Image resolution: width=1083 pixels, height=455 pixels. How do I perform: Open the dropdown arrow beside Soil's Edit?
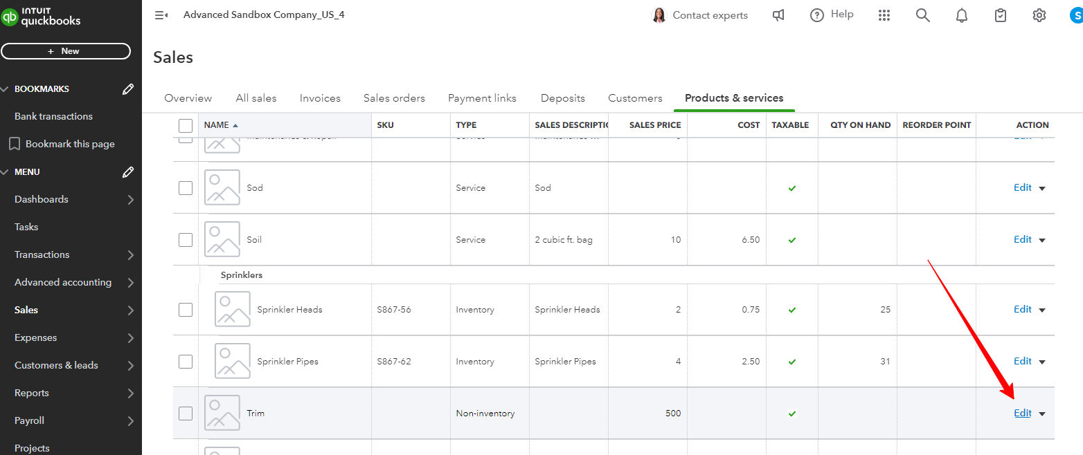[x=1042, y=241]
